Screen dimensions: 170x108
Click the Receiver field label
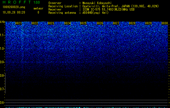(55, 9)
